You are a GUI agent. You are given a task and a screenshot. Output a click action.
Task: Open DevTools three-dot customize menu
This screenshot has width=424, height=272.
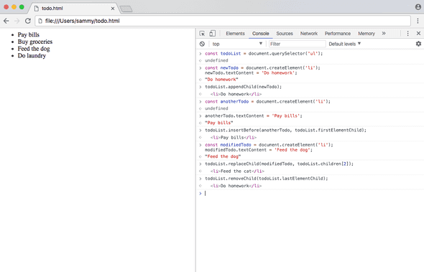point(407,34)
